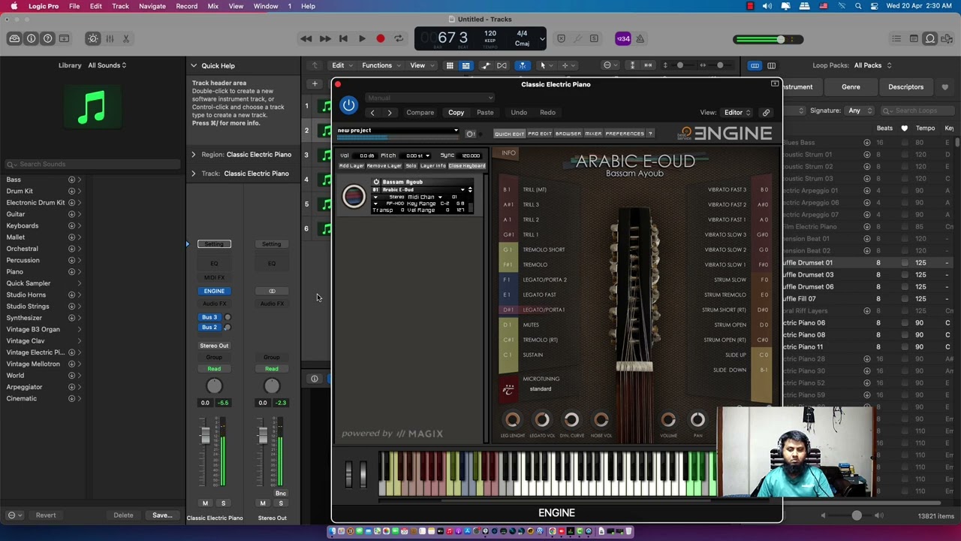Open the Functions dropdown in tracks area
961x541 pixels.
381,65
